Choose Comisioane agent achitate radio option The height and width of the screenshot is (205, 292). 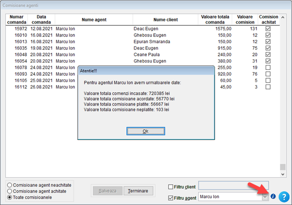tap(11, 191)
